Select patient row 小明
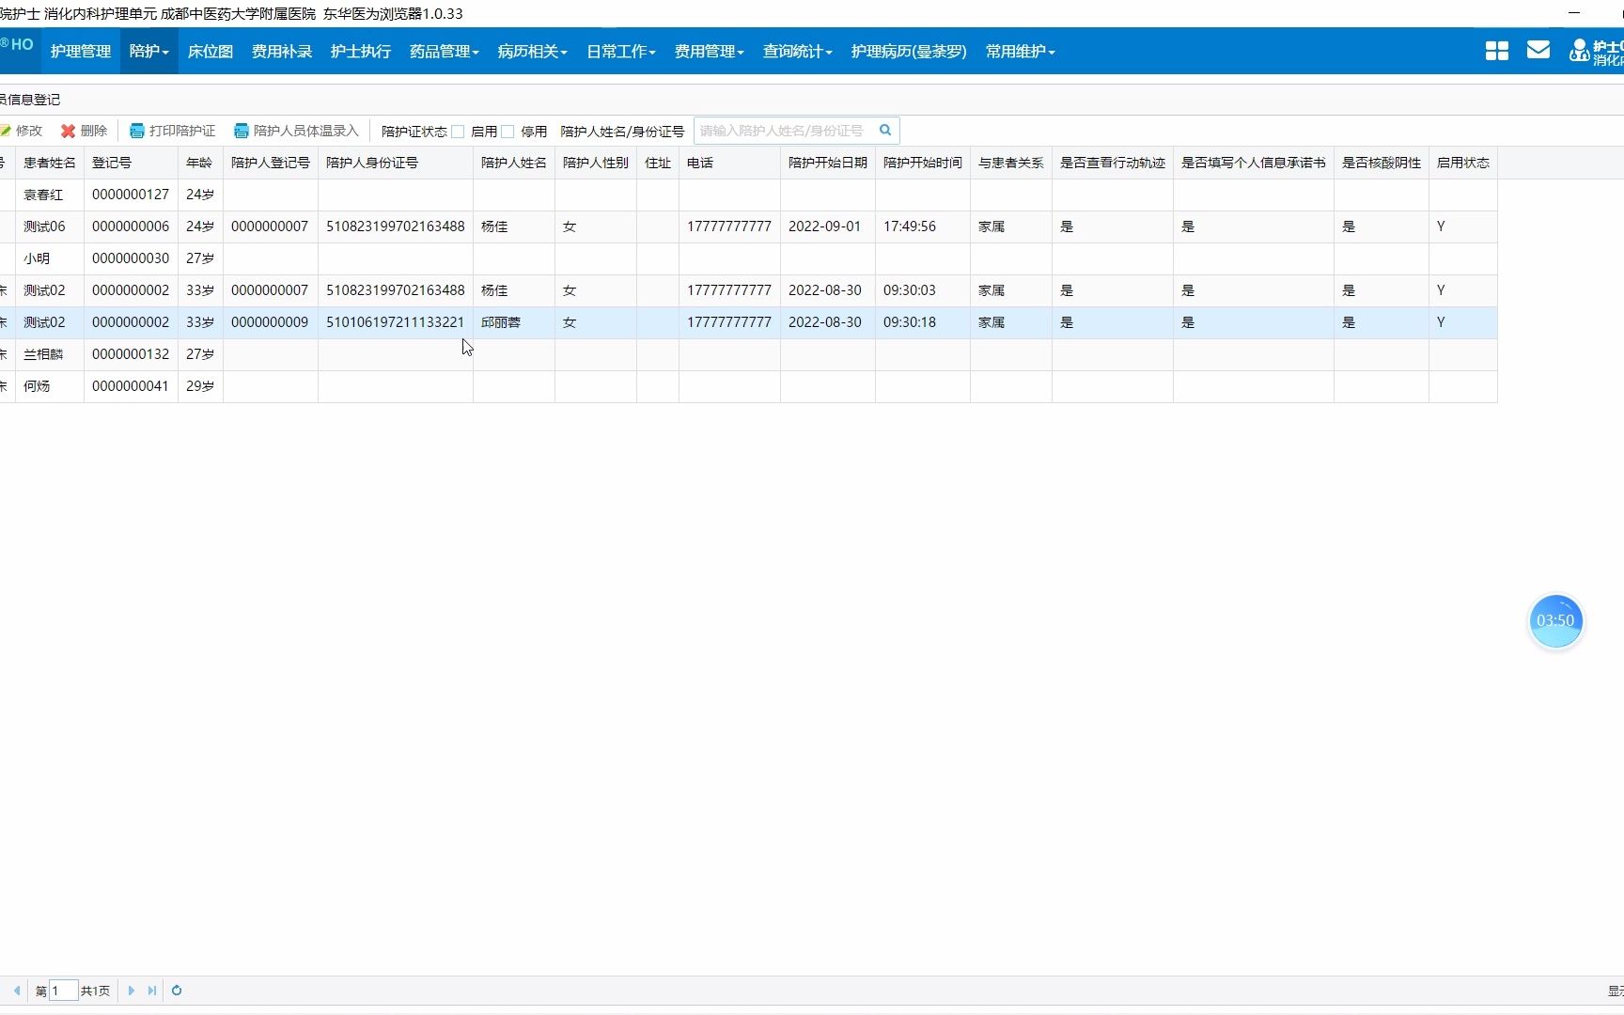Screen dimensions: 1624x1015 tap(748, 258)
